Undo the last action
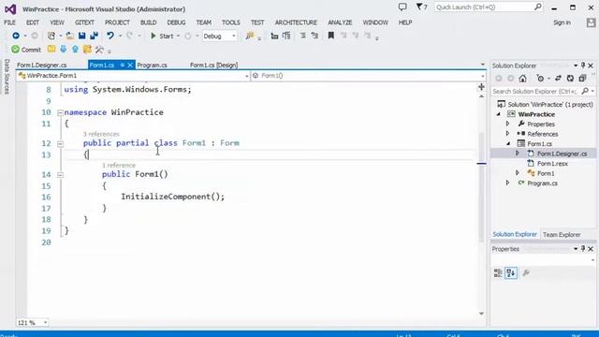The width and height of the screenshot is (599, 337). click(110, 36)
